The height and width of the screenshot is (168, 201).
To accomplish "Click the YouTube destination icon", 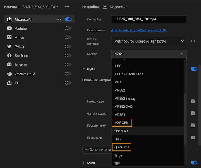I will (x=9, y=28).
